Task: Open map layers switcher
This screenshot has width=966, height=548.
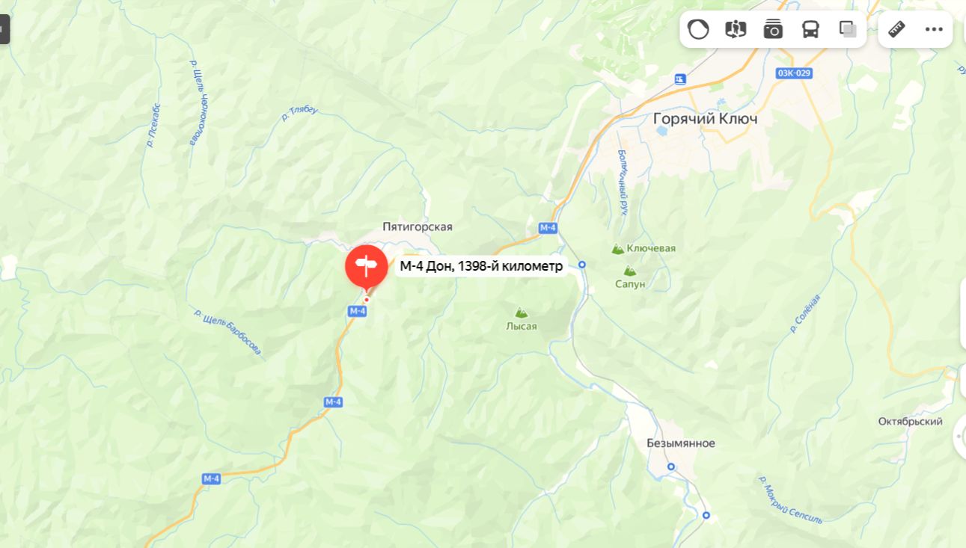Action: [x=848, y=29]
